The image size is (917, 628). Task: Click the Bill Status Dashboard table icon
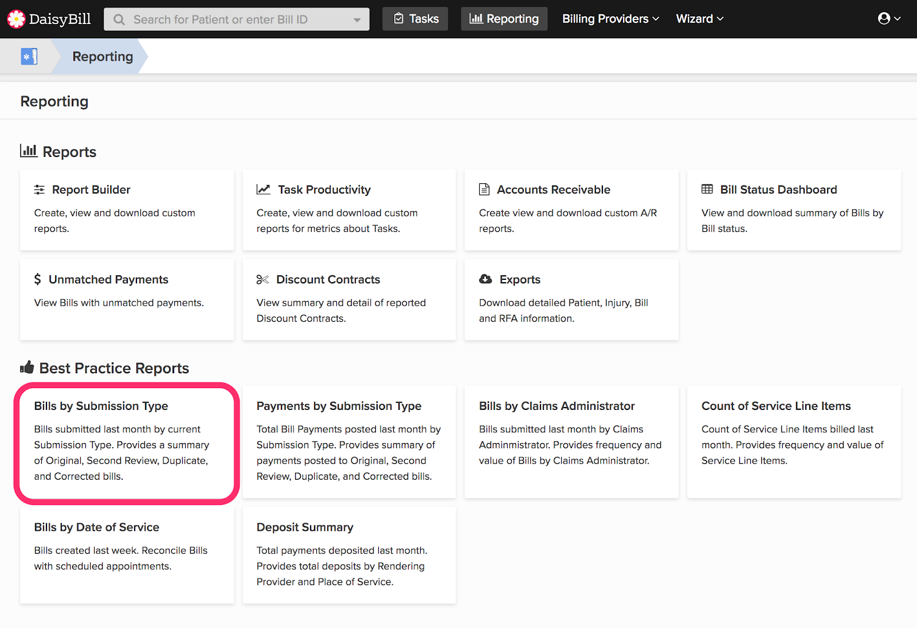point(707,189)
